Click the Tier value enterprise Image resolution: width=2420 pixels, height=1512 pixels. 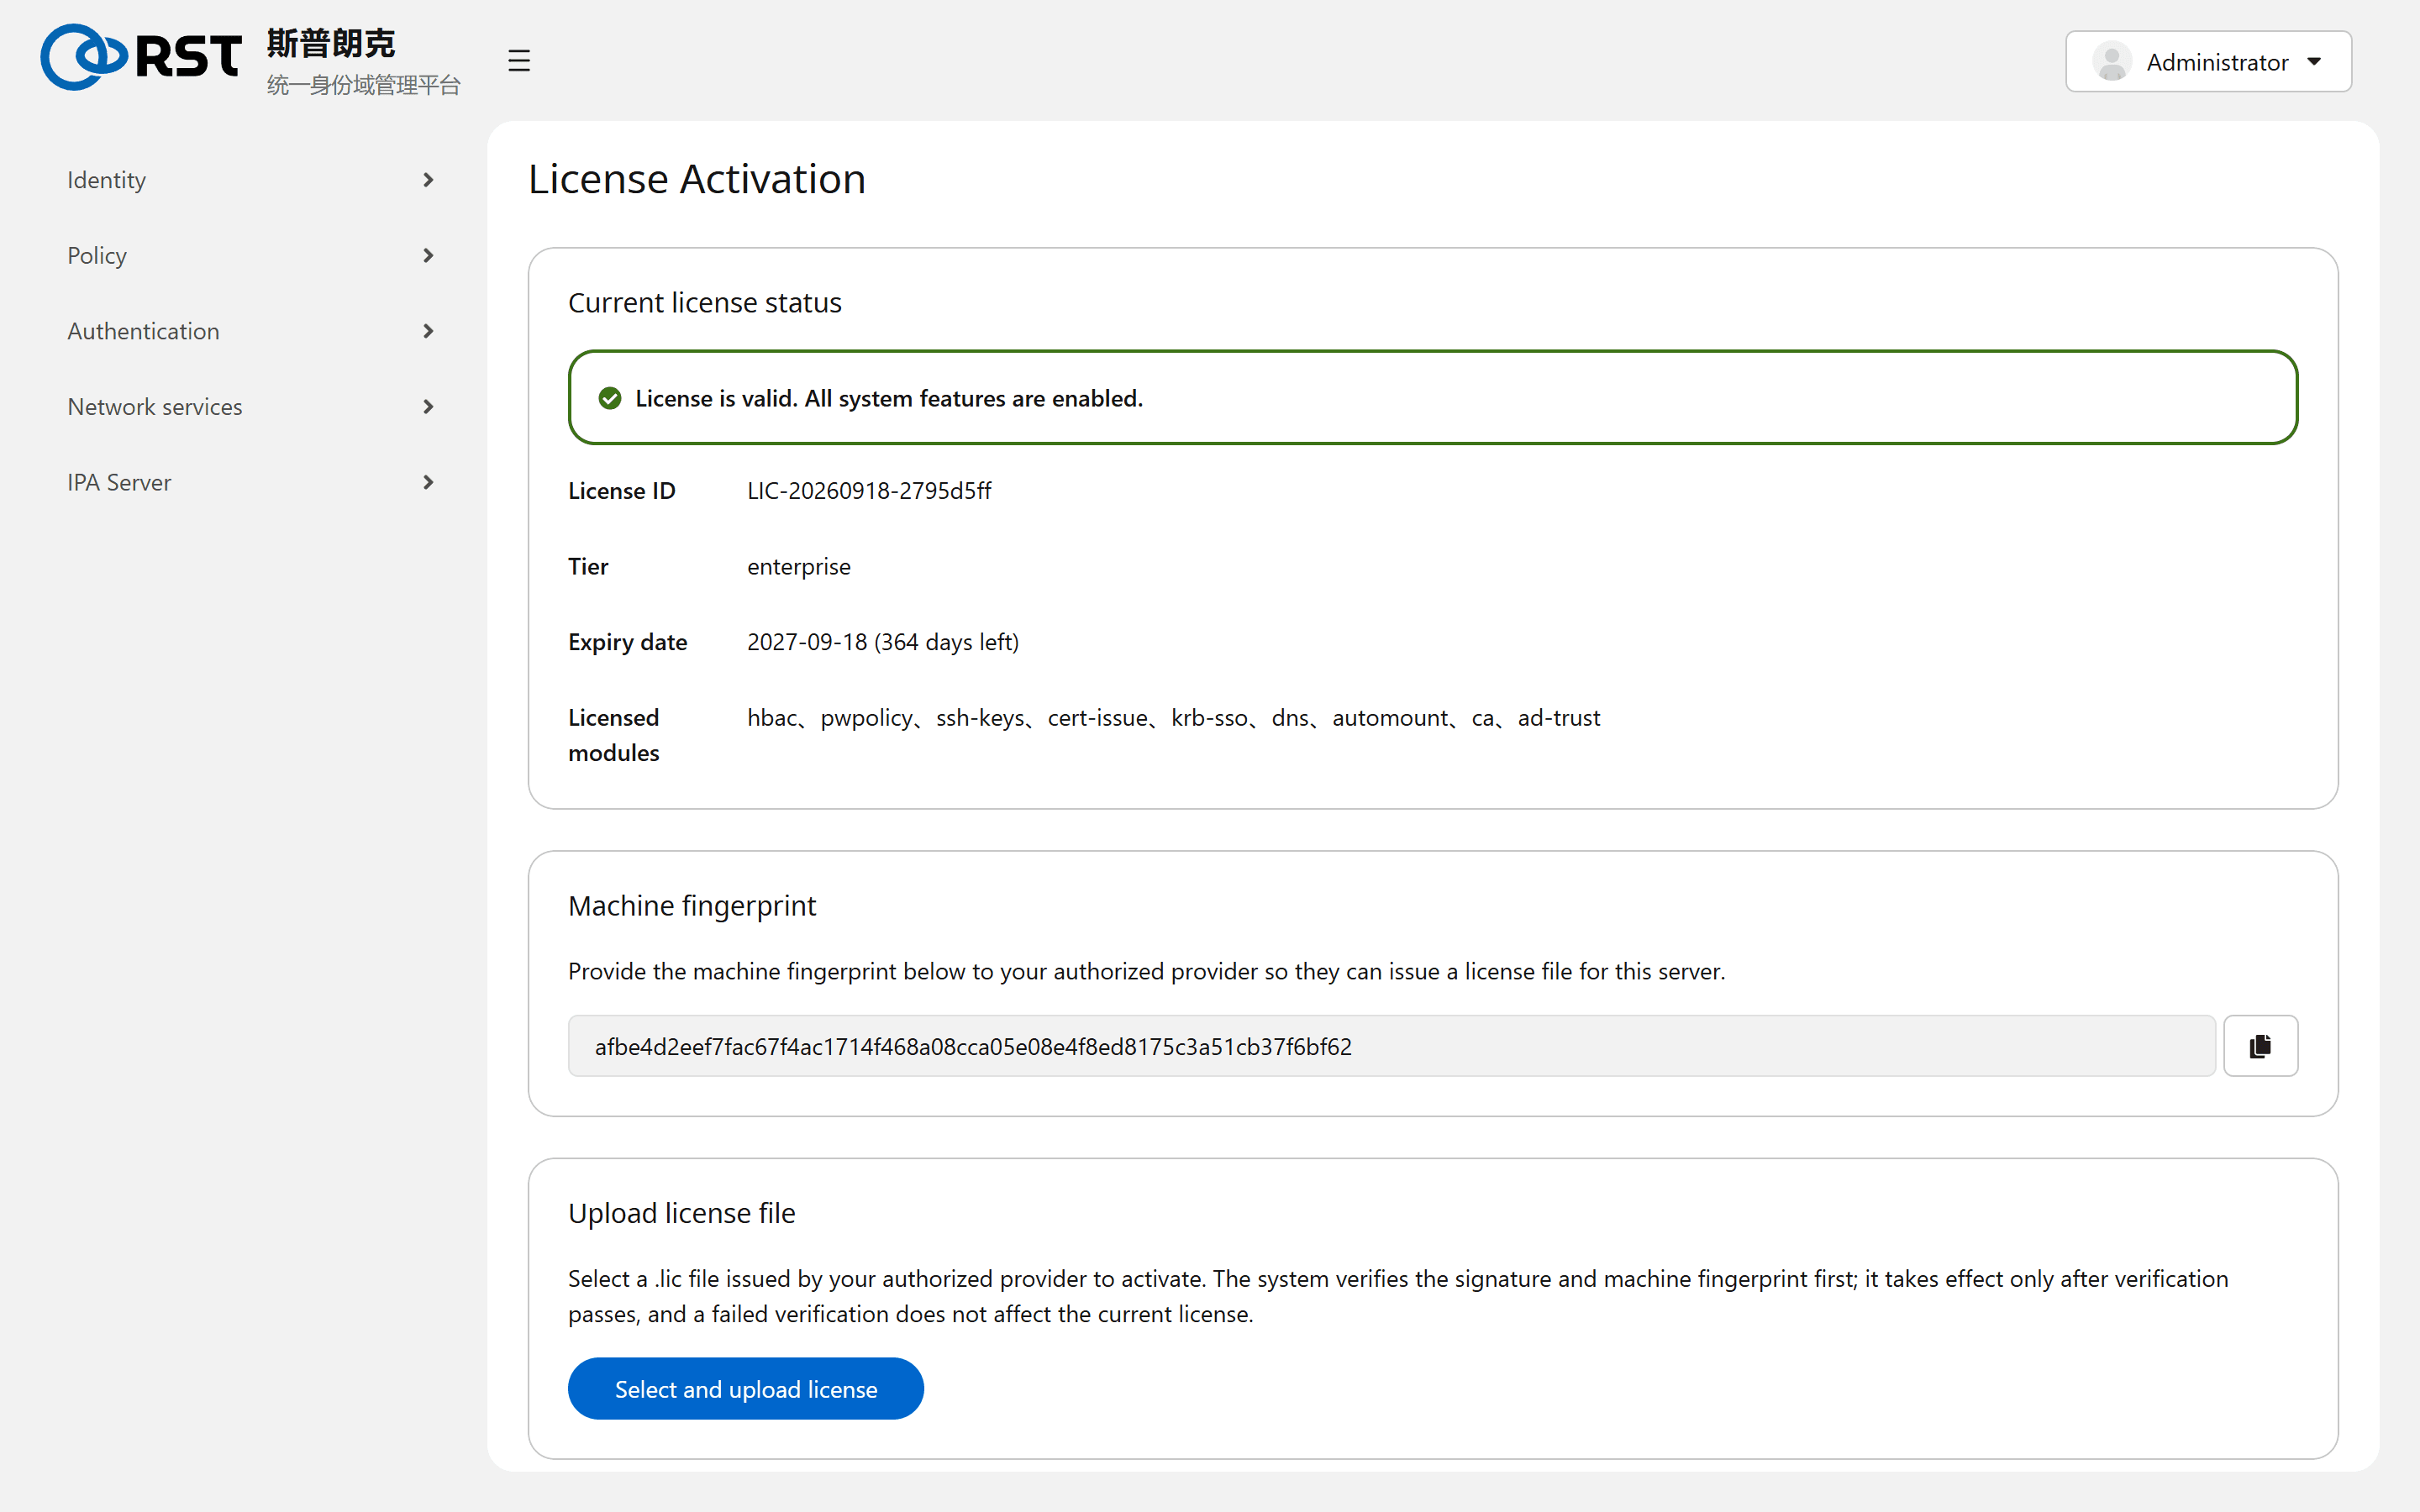[x=798, y=567]
